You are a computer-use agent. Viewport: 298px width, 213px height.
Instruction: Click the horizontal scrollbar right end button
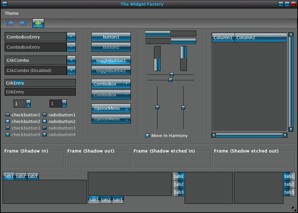pos(285,135)
